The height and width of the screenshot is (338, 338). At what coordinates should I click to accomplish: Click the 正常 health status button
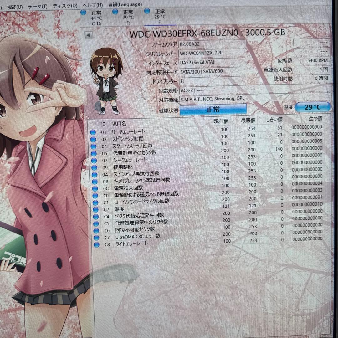(x=214, y=109)
